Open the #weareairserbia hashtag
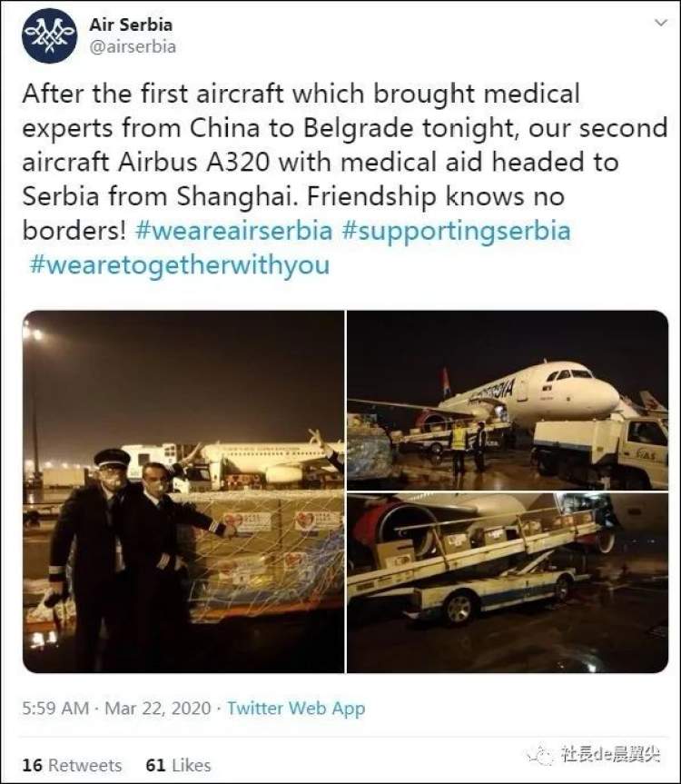Image resolution: width=681 pixels, height=784 pixels. tap(233, 231)
